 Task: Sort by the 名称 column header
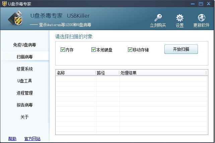(x=76, y=73)
